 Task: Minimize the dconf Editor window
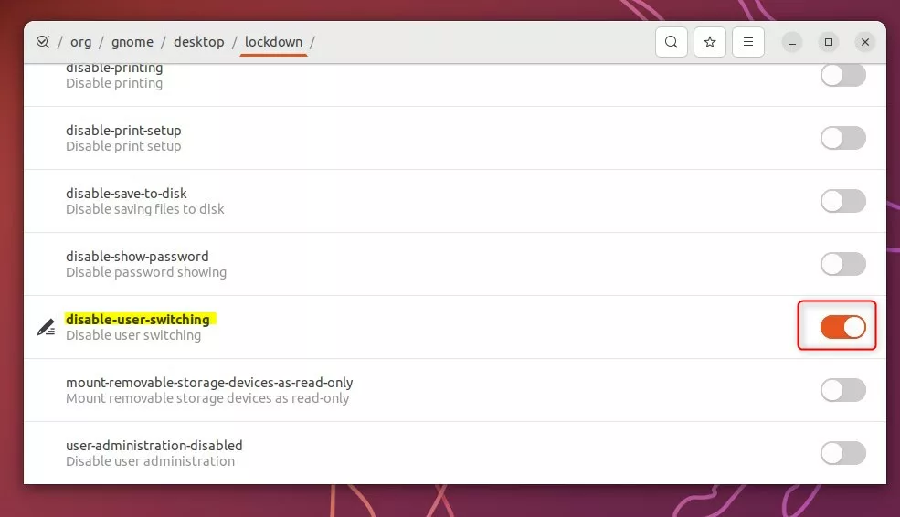point(791,42)
